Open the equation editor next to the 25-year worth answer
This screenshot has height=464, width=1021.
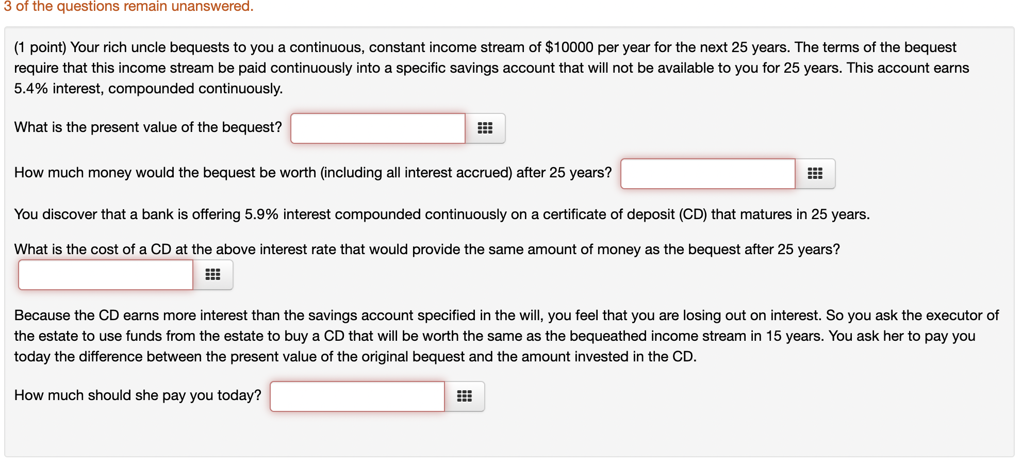[x=816, y=174]
